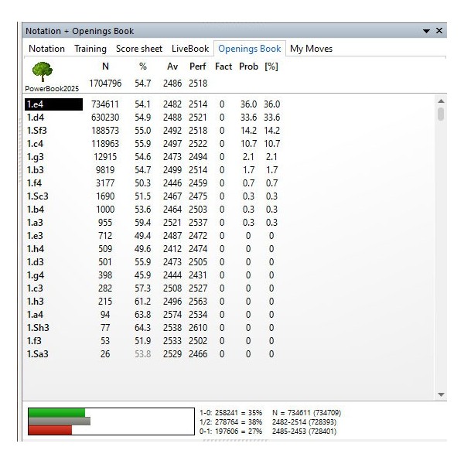Select the move 1.Sf3 in the book

(36, 131)
